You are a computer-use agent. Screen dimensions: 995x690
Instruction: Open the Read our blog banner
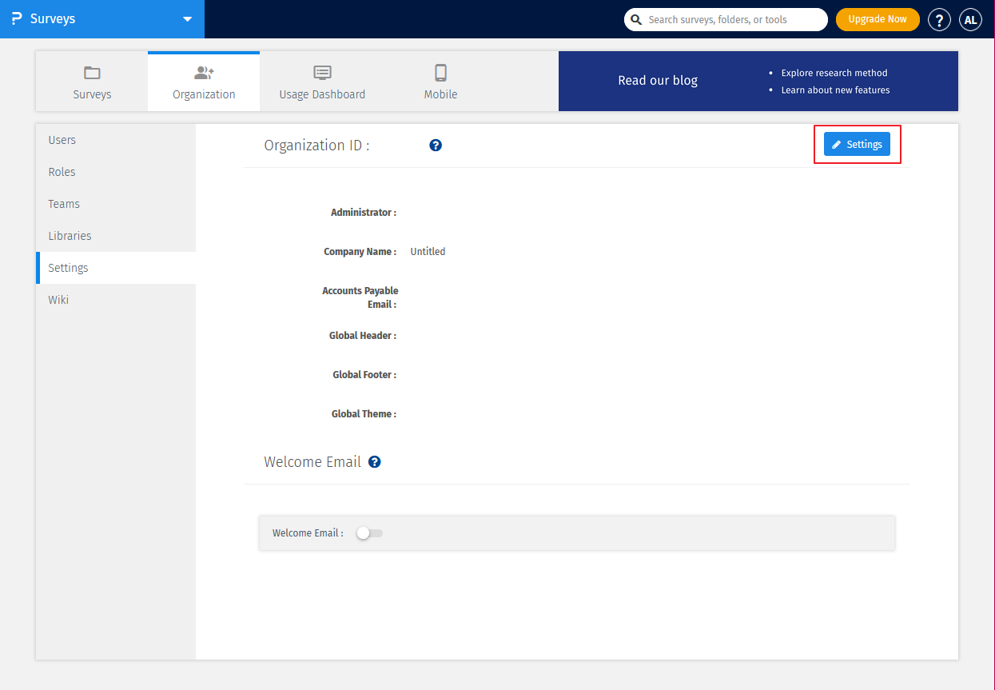click(x=758, y=82)
